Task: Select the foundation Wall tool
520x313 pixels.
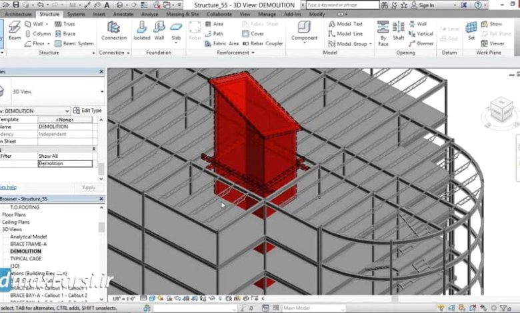Action: [x=159, y=31]
